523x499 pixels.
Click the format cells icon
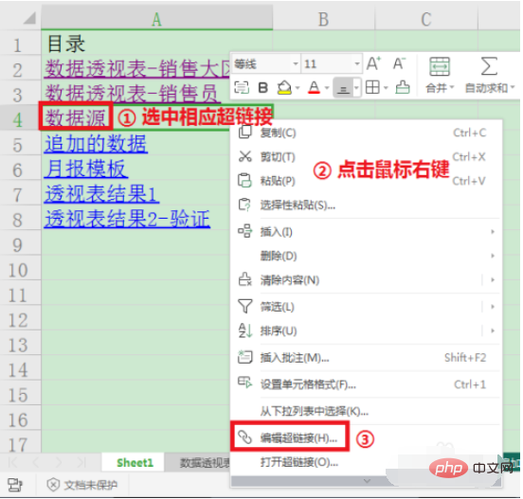pos(245,383)
